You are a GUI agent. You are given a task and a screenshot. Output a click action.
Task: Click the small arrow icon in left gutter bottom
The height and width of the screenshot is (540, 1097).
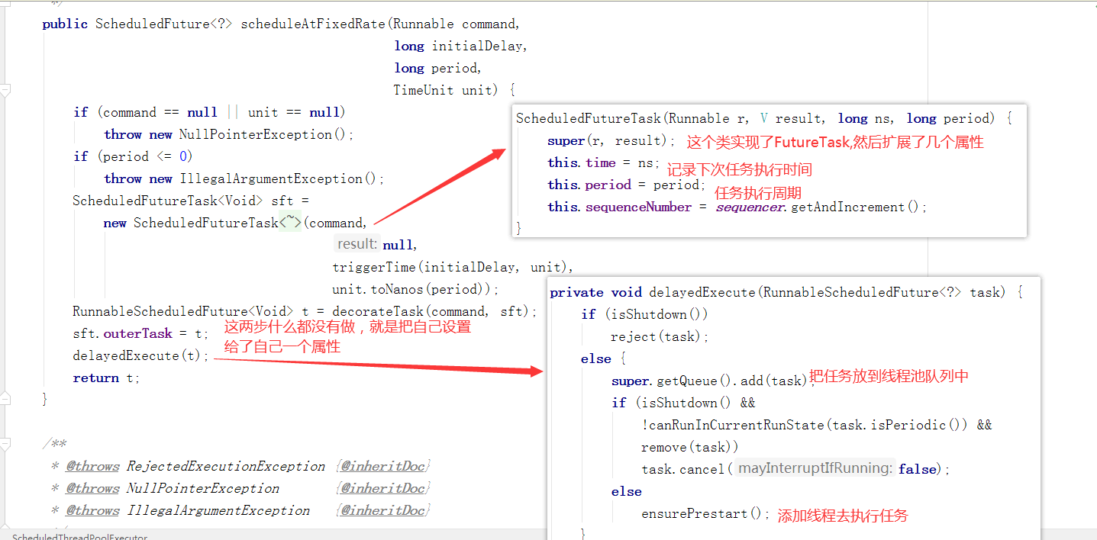(x=6, y=526)
